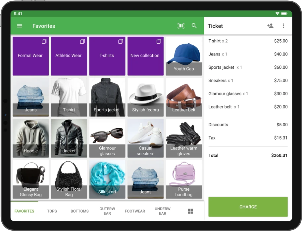Open the Footwear tab
The image size is (302, 231).
click(x=135, y=211)
